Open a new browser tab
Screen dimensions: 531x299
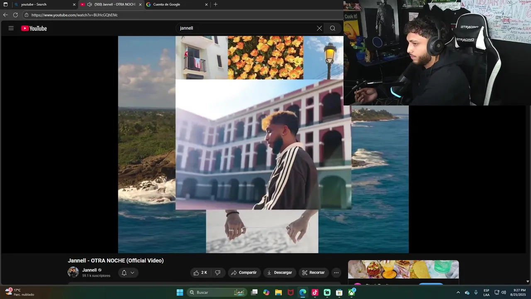[215, 5]
